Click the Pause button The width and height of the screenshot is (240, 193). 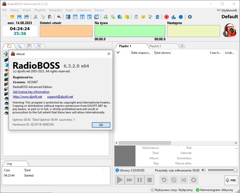[140, 180]
